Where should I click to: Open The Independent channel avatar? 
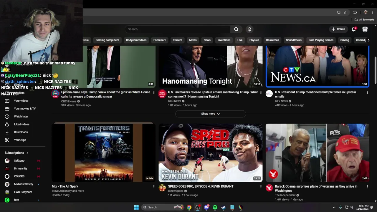click(269, 188)
